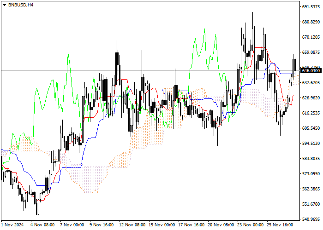Click the 4 Nov 08:00 time label

pyautogui.click(x=42, y=225)
